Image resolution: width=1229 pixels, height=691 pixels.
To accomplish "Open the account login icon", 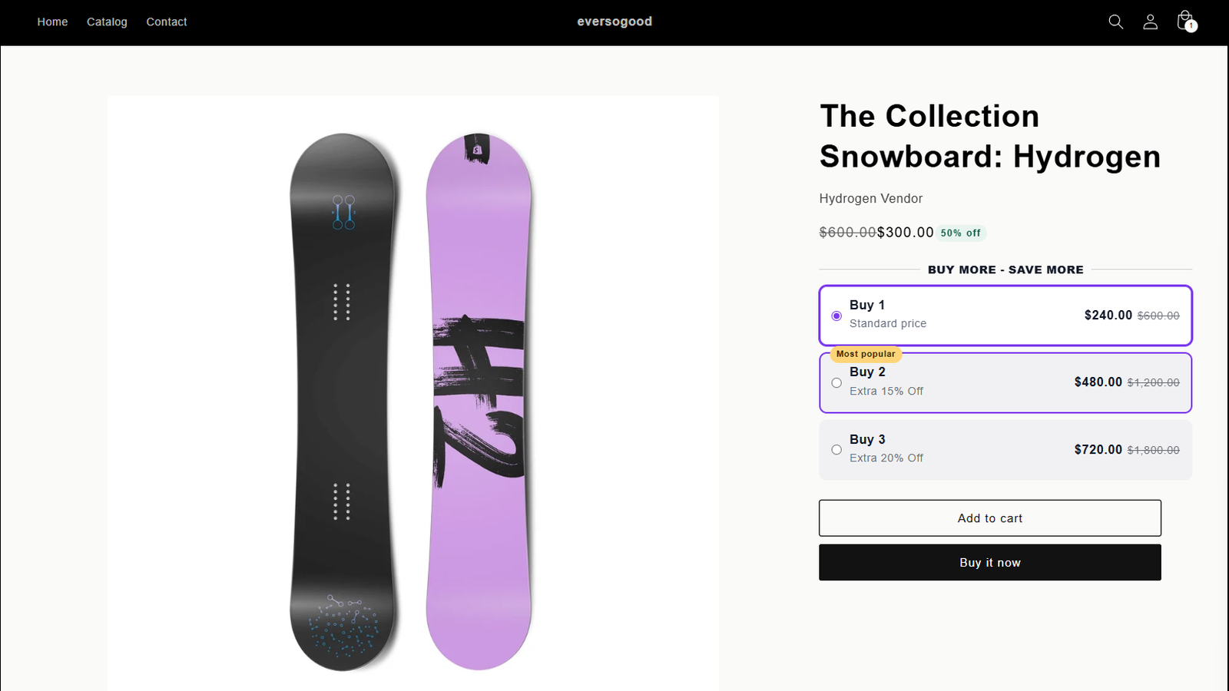I will [1150, 22].
